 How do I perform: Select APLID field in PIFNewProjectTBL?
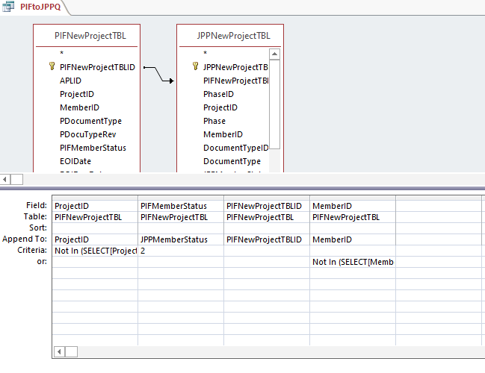pos(70,81)
